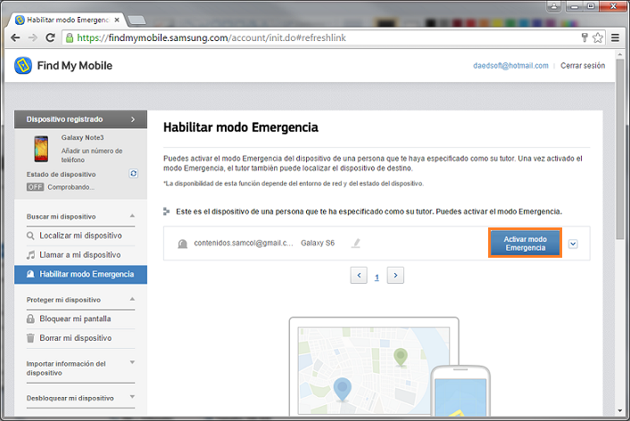This screenshot has width=630, height=421.
Task: Click page number 1 link
Action: (x=377, y=277)
